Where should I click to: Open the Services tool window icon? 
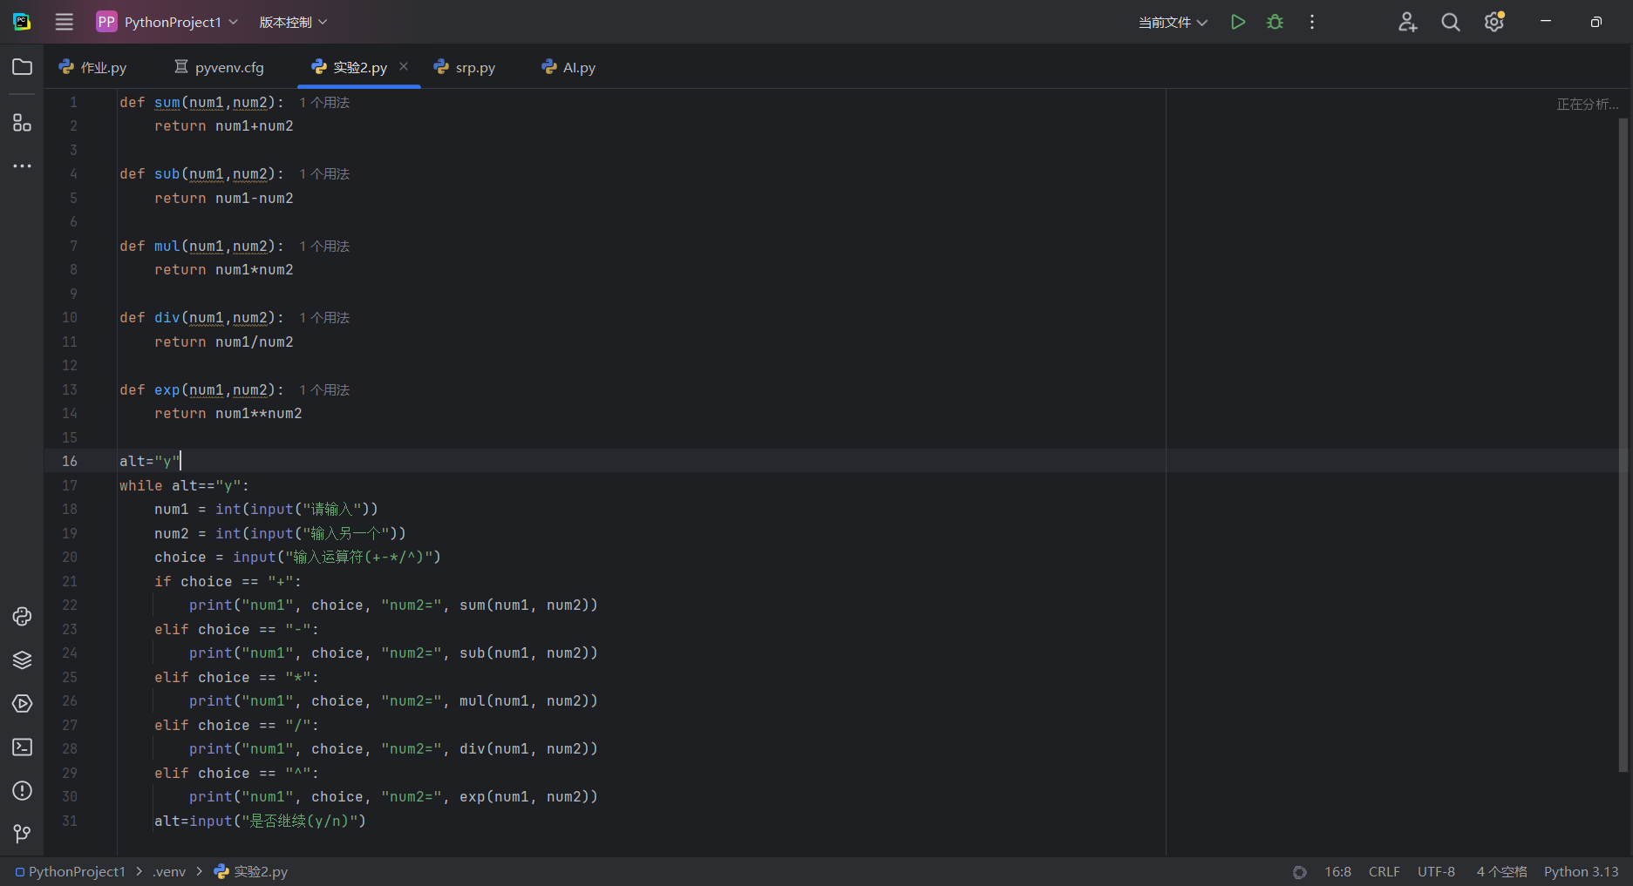(22, 704)
